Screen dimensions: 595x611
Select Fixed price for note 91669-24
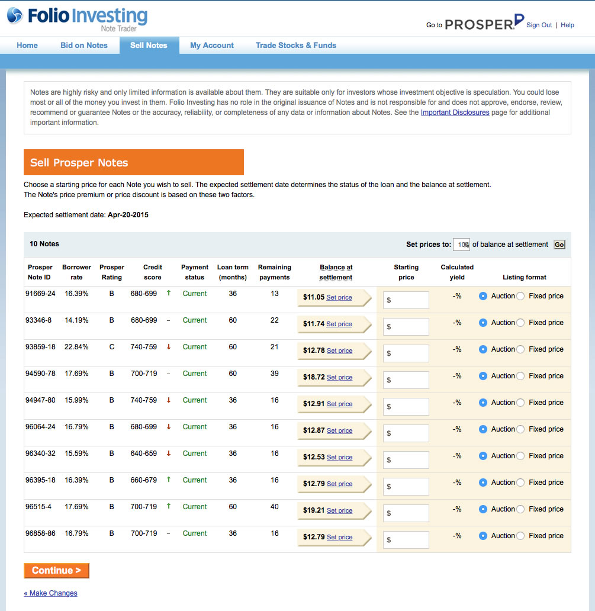tap(520, 296)
